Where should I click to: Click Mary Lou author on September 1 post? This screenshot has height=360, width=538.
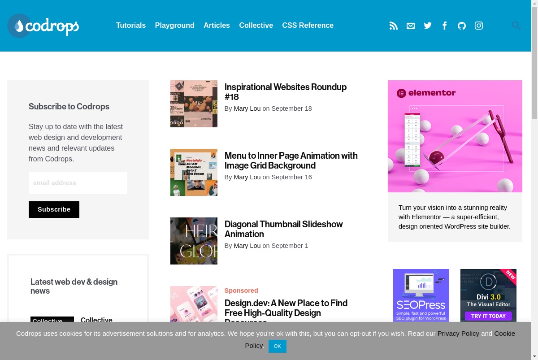(247, 246)
